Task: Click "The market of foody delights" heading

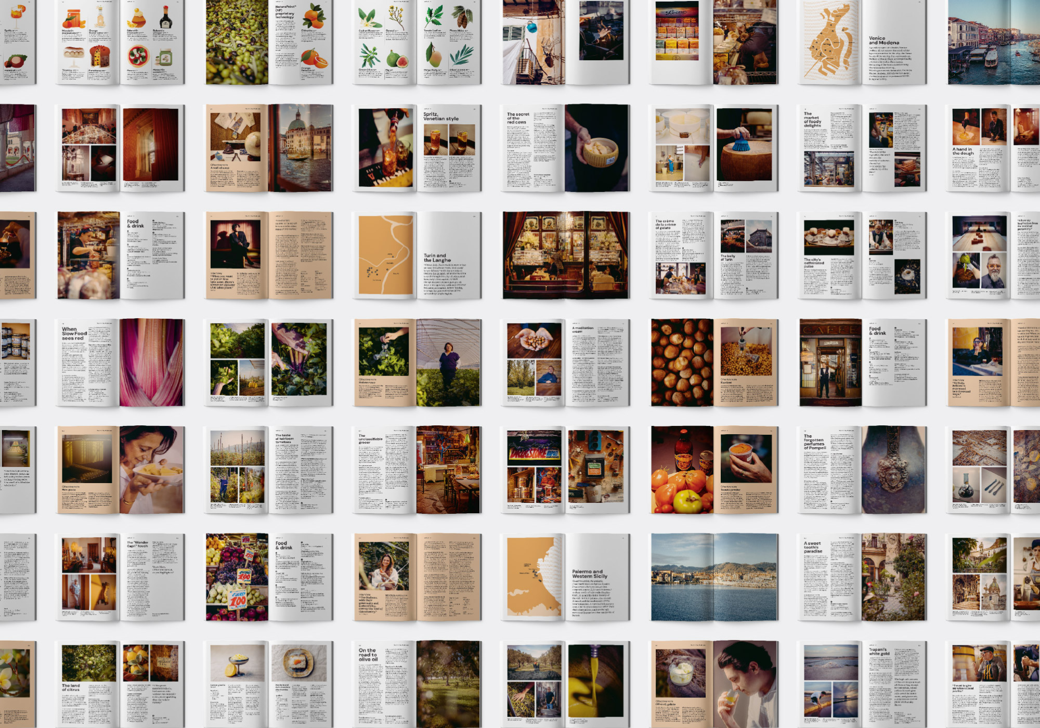Action: tap(812, 120)
